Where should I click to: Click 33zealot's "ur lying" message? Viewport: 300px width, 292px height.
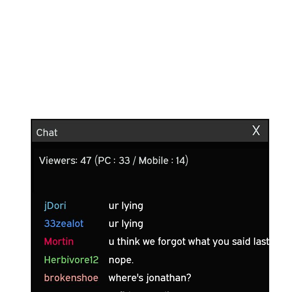pyautogui.click(x=126, y=224)
